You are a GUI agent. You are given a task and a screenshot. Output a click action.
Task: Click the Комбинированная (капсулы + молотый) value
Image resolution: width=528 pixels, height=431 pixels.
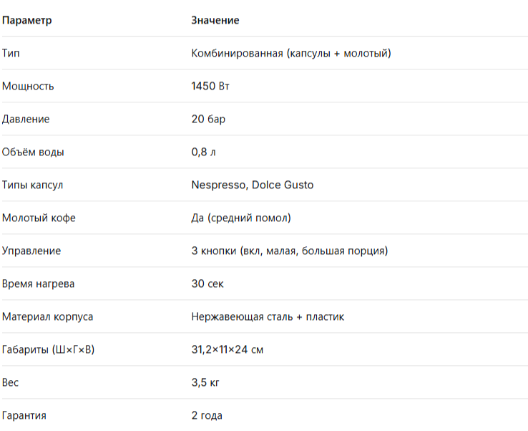[x=291, y=53]
